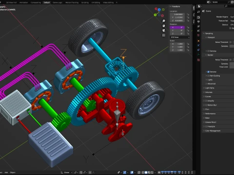Open the Add menu in viewport footer

click(x=6, y=173)
